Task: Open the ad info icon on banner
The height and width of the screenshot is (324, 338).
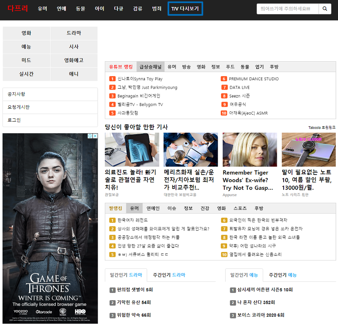Action: (90, 136)
